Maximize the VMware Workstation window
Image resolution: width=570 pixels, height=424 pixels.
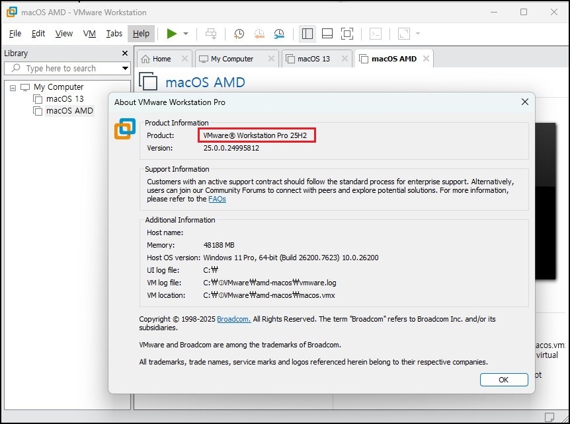coord(524,12)
